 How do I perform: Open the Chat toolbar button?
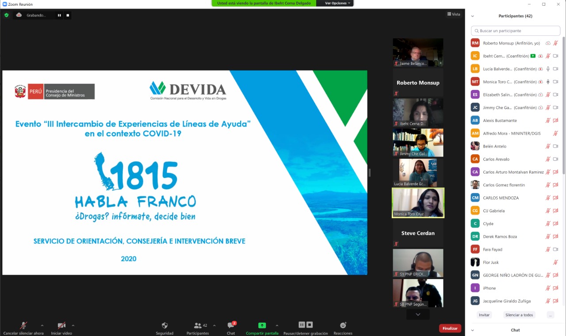click(x=231, y=328)
